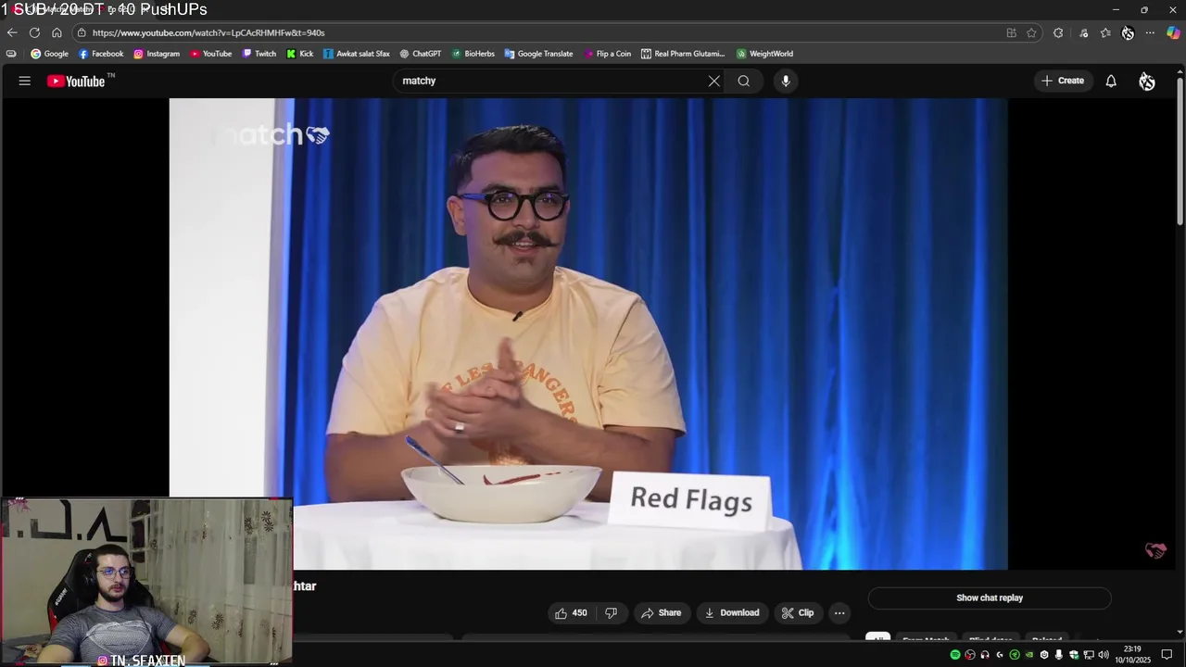1186x667 pixels.
Task: Open WeightWorld bookmark
Action: (765, 54)
